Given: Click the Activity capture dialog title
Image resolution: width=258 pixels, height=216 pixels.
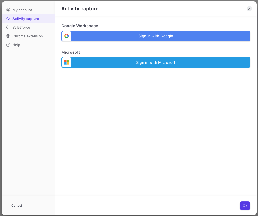Looking at the screenshot, I should 80,9.
